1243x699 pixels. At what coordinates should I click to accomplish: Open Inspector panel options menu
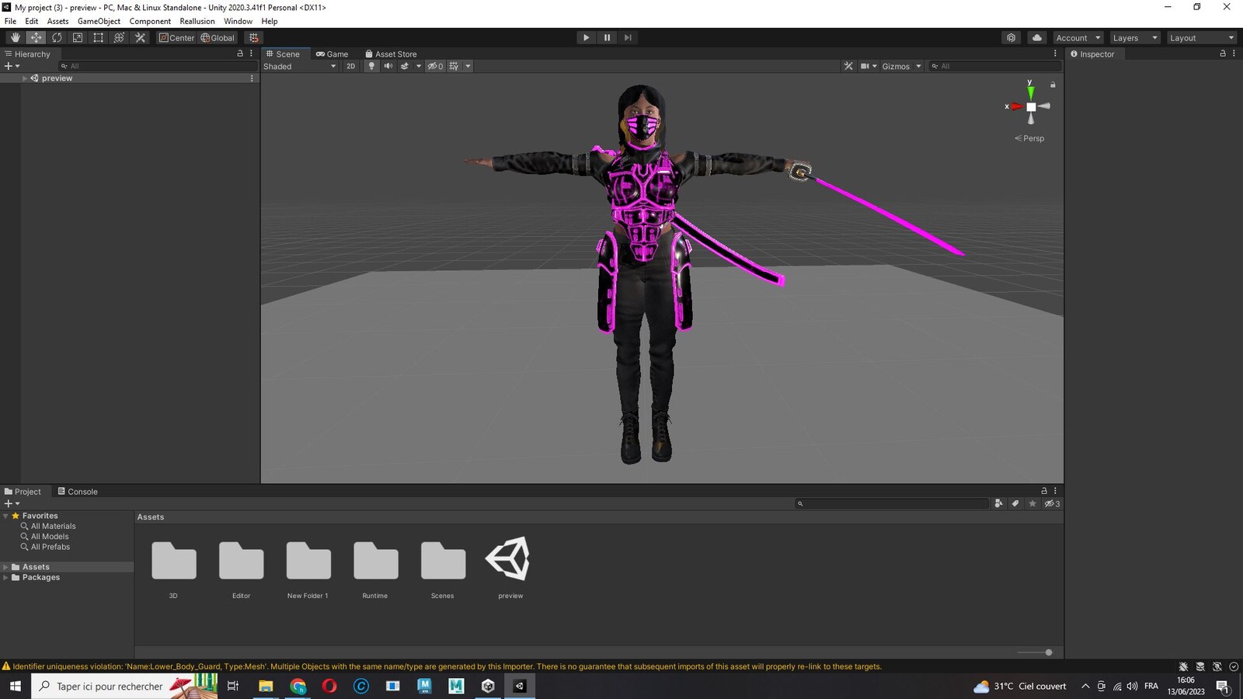pyautogui.click(x=1234, y=54)
